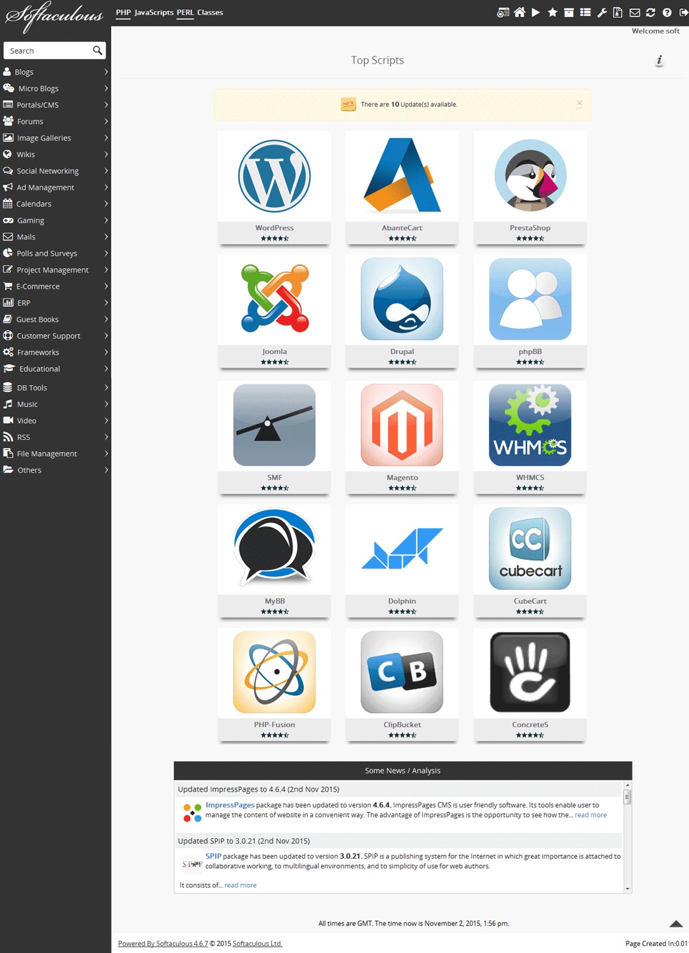Screen dimensions: 689x953
Task: Click read more for ImpressPages news
Action: [590, 815]
